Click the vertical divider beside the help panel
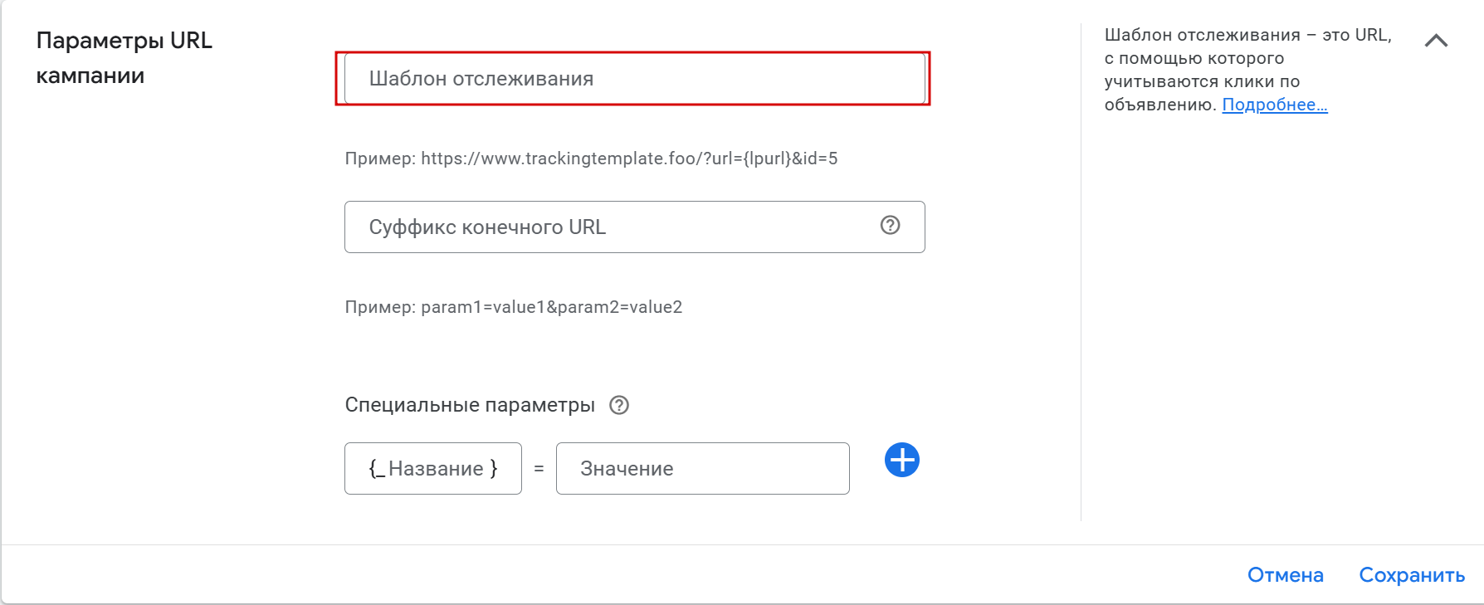The height and width of the screenshot is (605, 1484). tap(1081, 272)
